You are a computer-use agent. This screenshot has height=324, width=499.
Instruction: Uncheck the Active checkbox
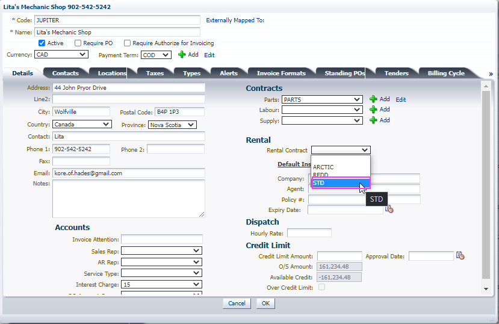[x=42, y=43]
